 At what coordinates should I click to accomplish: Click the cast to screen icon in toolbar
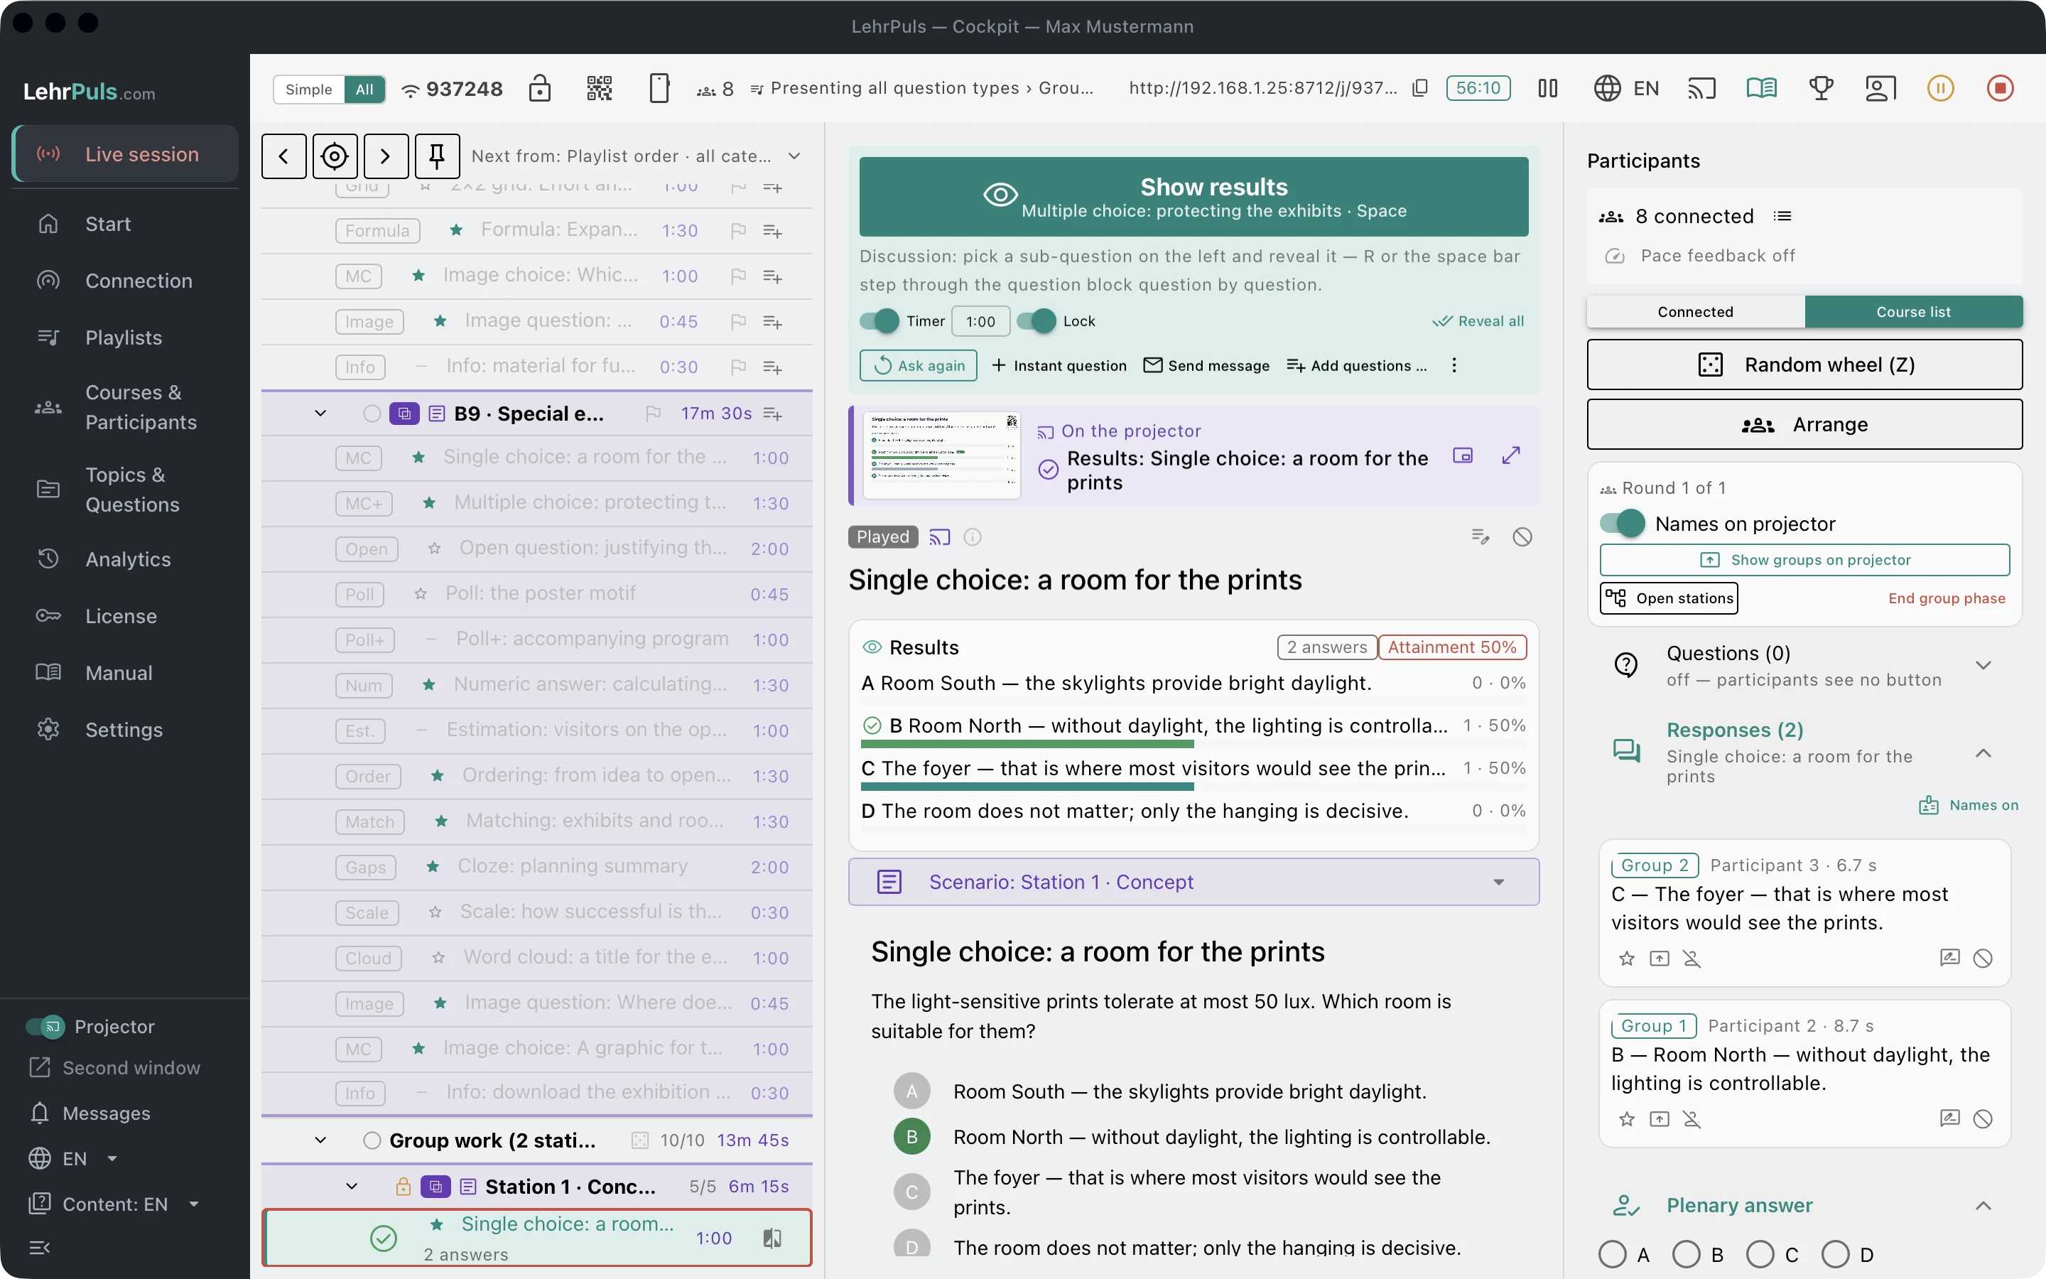click(x=1701, y=88)
